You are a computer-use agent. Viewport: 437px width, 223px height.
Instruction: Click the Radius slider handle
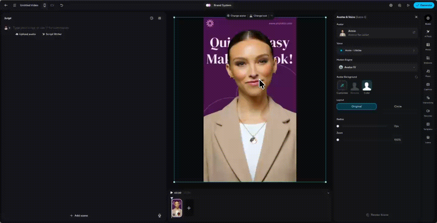(338, 126)
